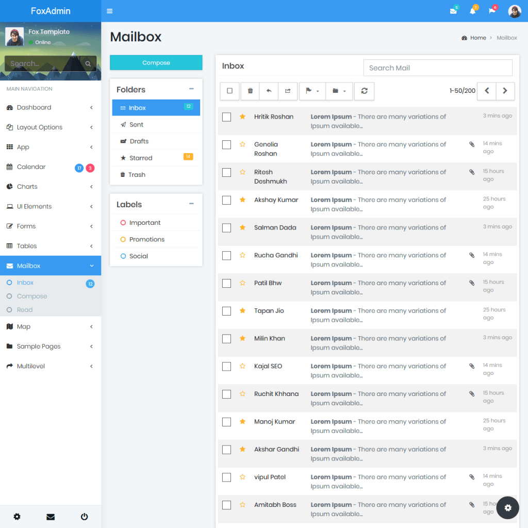528x528 pixels.
Task: Unstar Tapan Jio's email
Action: point(242,311)
